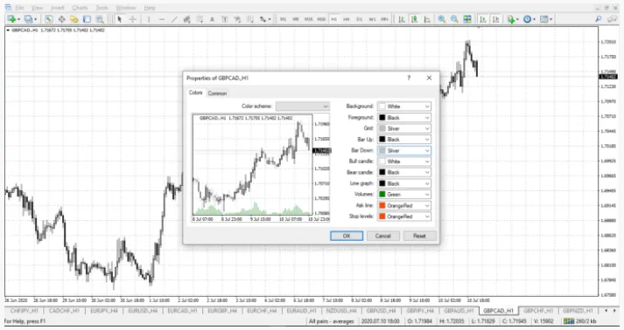This screenshot has height=330, width=624.
Task: Open the Insert menu
Action: pos(58,8)
